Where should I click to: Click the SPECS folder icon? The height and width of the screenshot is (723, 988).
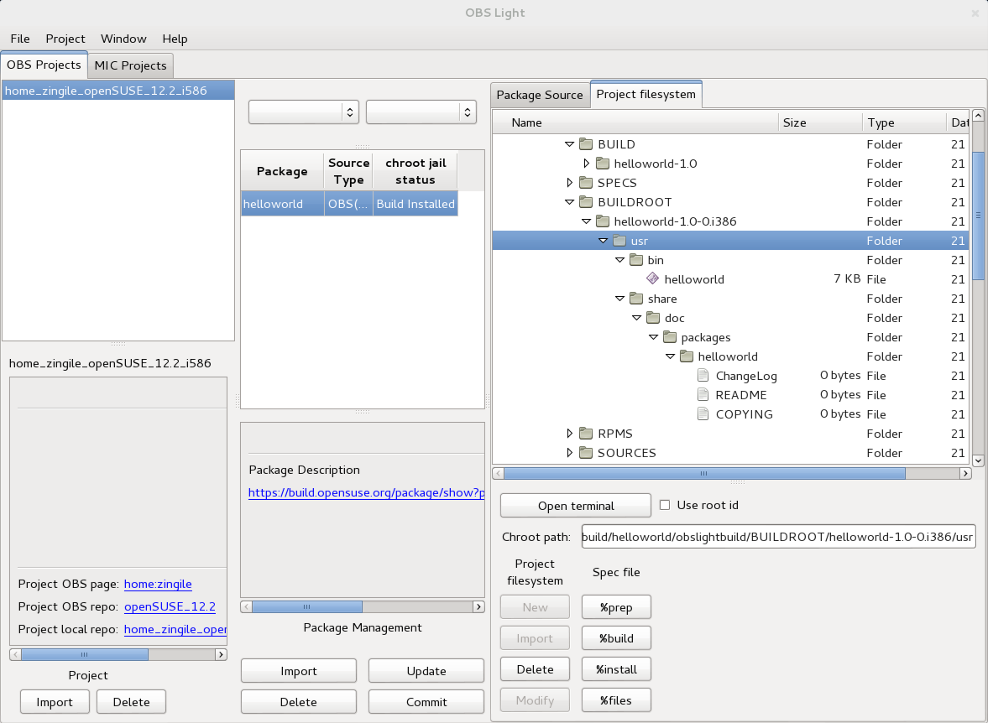point(586,183)
